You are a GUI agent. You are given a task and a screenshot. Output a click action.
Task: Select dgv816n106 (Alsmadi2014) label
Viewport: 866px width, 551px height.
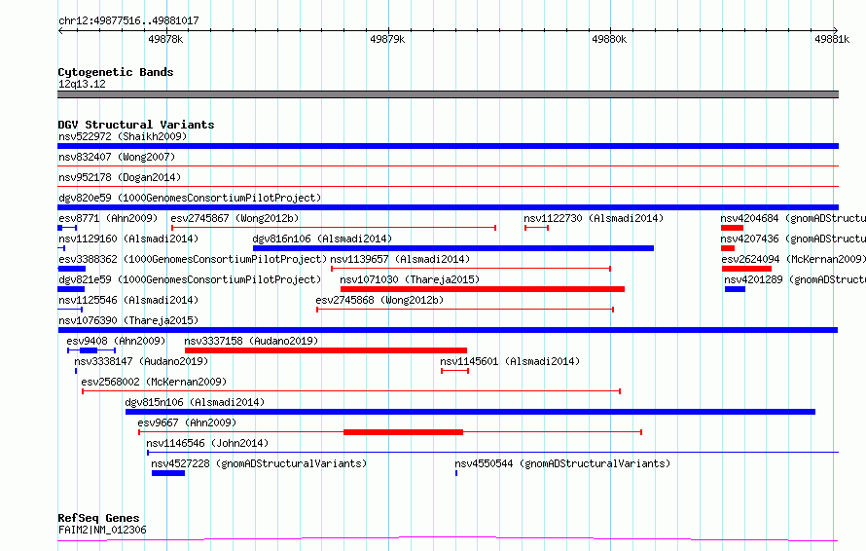322,239
